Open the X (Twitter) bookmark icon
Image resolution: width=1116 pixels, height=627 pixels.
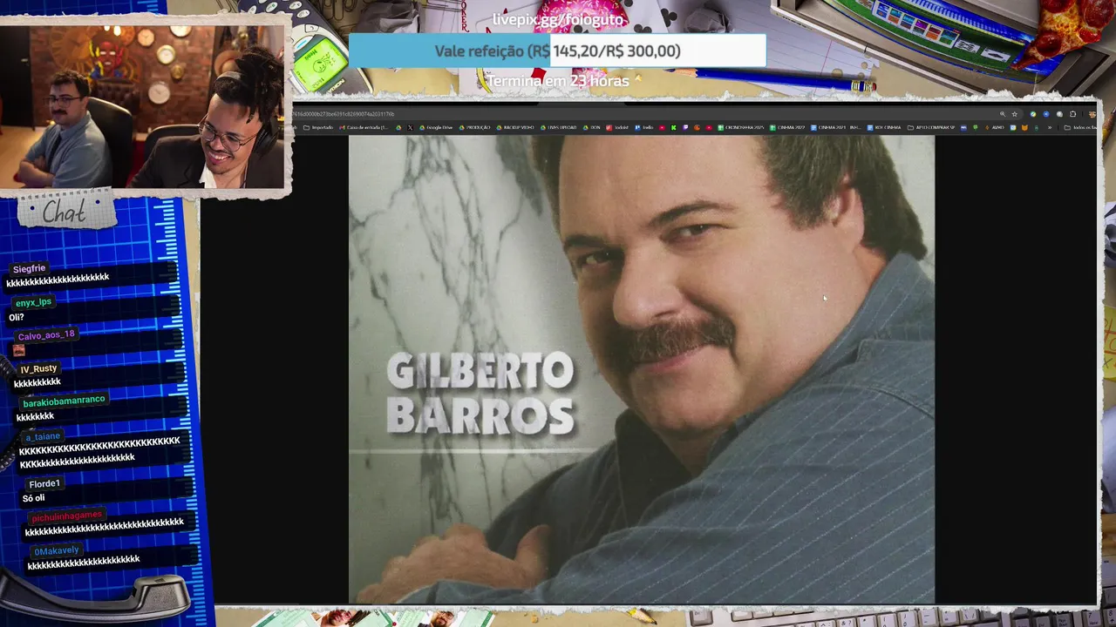410,127
